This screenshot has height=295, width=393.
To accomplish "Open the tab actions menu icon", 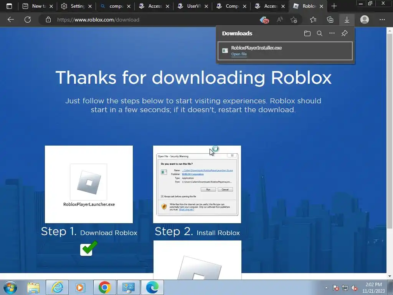I will [9, 6].
